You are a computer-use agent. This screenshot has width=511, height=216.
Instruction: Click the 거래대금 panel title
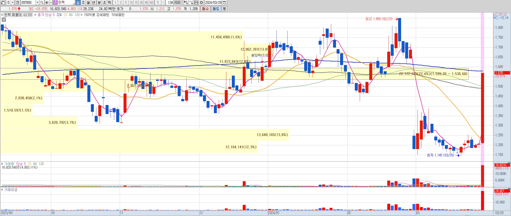coord(11,190)
